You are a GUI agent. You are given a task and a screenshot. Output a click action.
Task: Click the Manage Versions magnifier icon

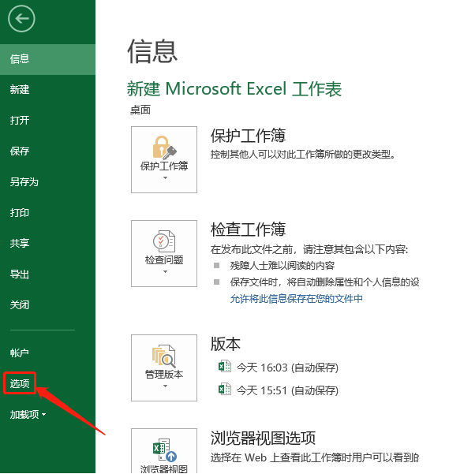(x=164, y=356)
